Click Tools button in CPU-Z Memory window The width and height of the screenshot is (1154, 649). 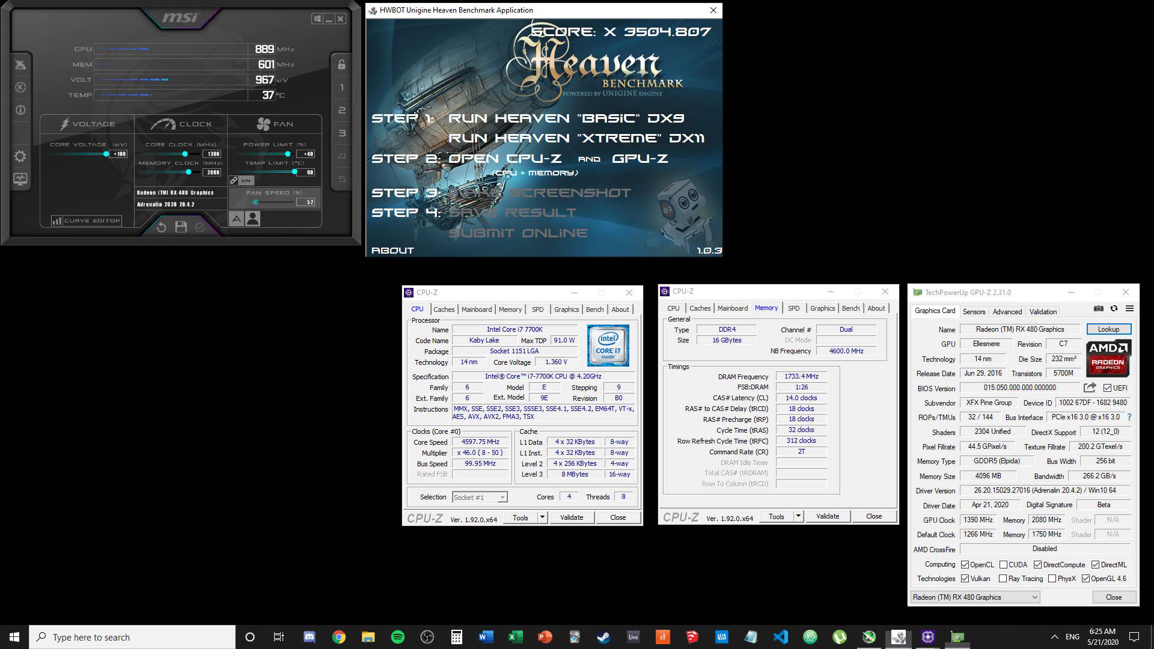[777, 516]
